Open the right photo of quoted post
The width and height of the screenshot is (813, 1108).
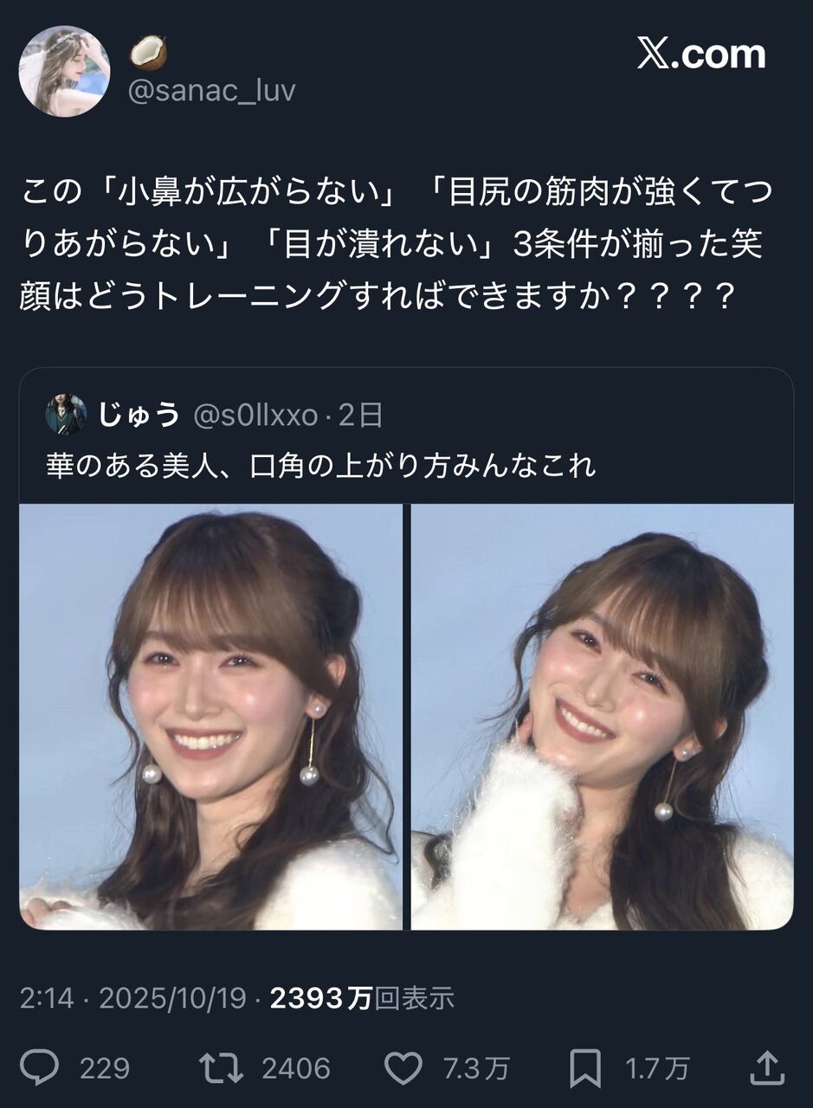[x=603, y=717]
